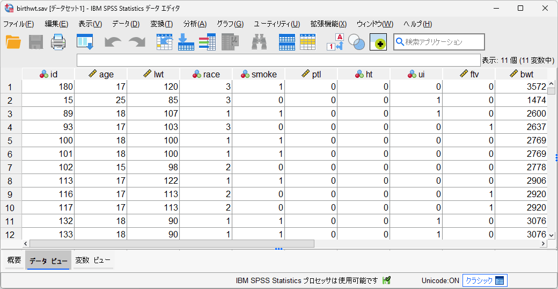
Task: Click the Use variable sets circles icon
Action: pos(356,42)
